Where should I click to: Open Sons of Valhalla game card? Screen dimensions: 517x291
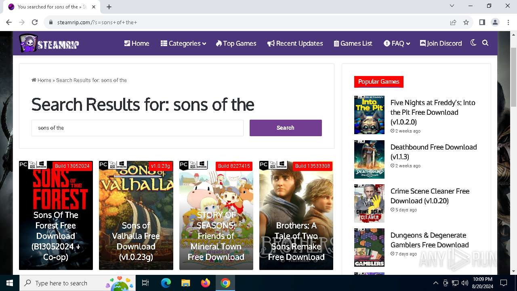[x=136, y=215]
